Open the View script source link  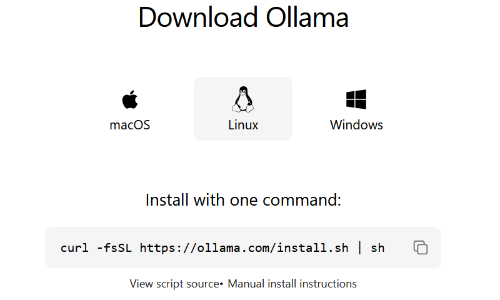click(x=174, y=284)
